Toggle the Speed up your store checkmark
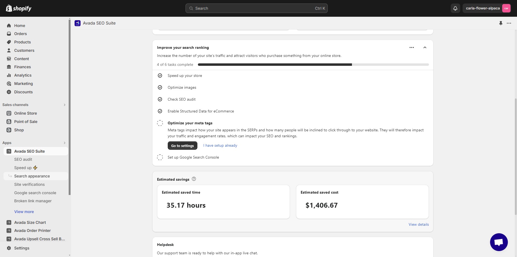The height and width of the screenshot is (257, 517). 160,76
